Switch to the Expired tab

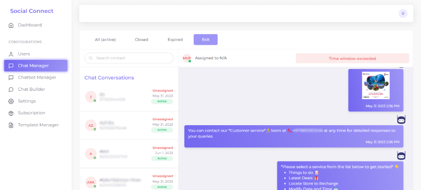coord(175,40)
